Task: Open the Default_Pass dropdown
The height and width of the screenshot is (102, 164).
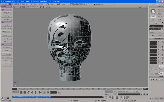Action: click(x=104, y=4)
